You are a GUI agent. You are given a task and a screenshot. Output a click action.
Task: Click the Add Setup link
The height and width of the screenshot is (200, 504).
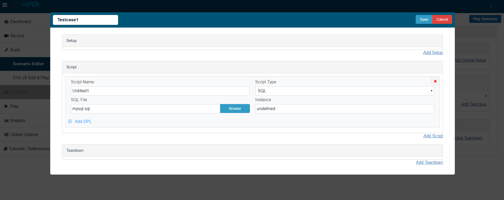[433, 52]
